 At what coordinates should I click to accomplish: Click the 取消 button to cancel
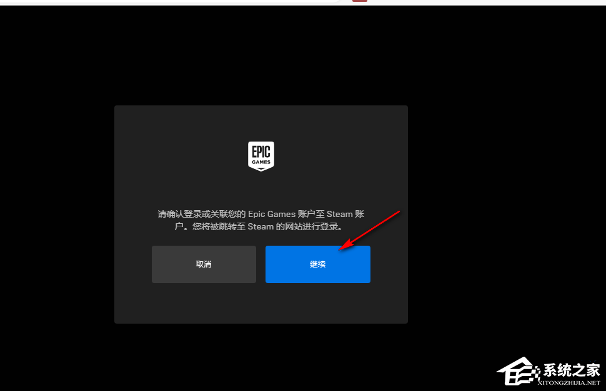pyautogui.click(x=204, y=264)
